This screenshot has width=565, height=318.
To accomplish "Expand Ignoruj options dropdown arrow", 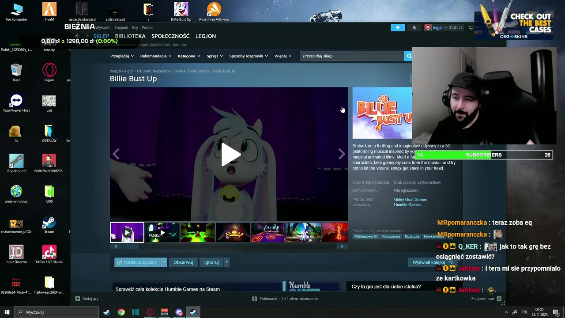I will (x=226, y=262).
